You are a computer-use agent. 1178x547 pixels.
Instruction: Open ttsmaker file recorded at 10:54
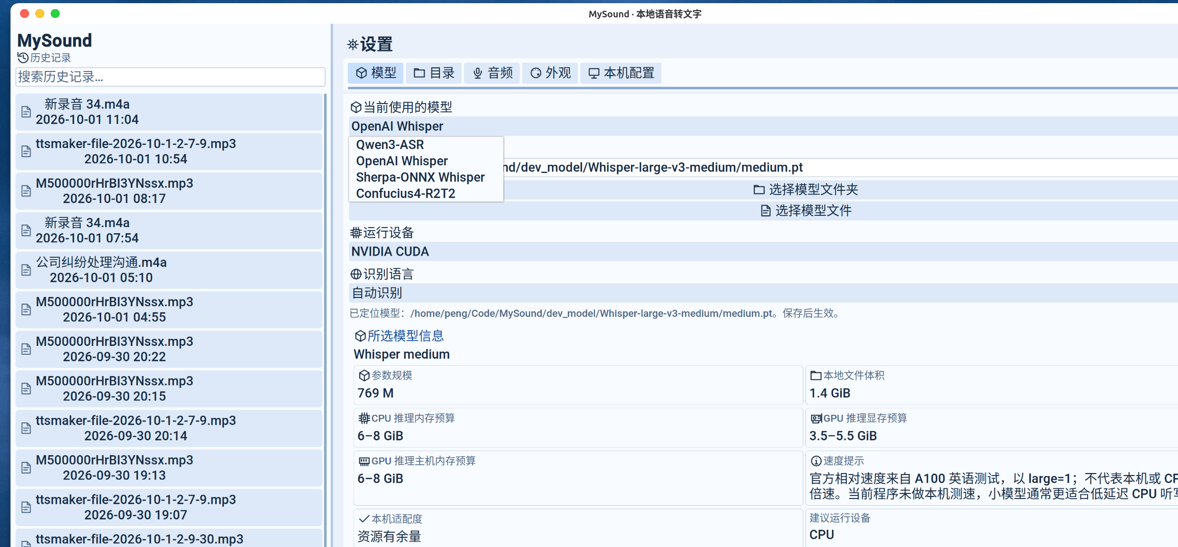coord(169,152)
